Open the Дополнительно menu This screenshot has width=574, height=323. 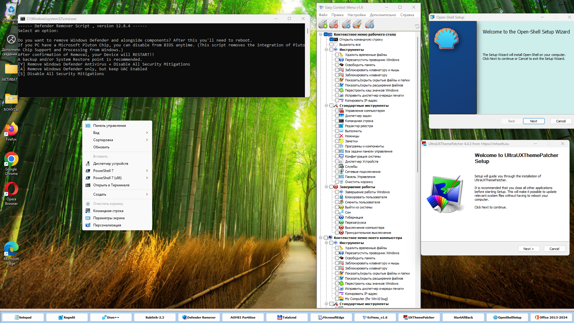coord(383,15)
